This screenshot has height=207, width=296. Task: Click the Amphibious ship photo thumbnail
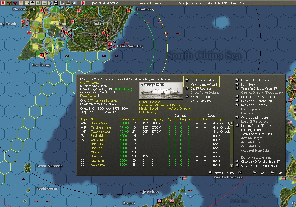point(161,91)
